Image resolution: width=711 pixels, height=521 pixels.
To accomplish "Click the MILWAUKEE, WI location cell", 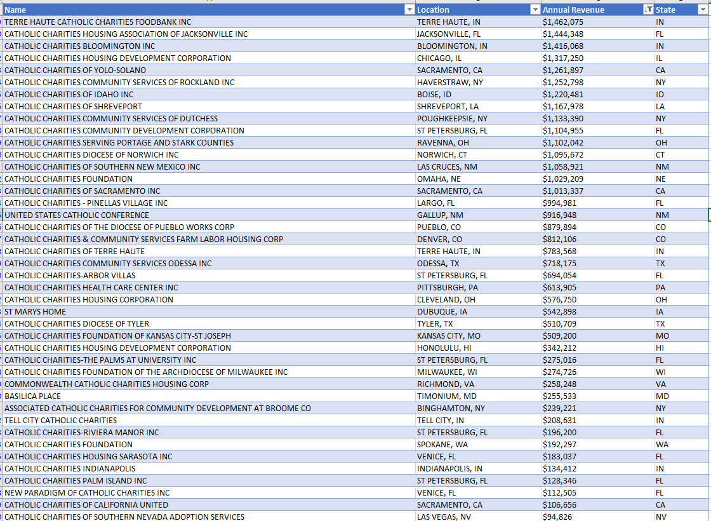I will pyautogui.click(x=478, y=372).
